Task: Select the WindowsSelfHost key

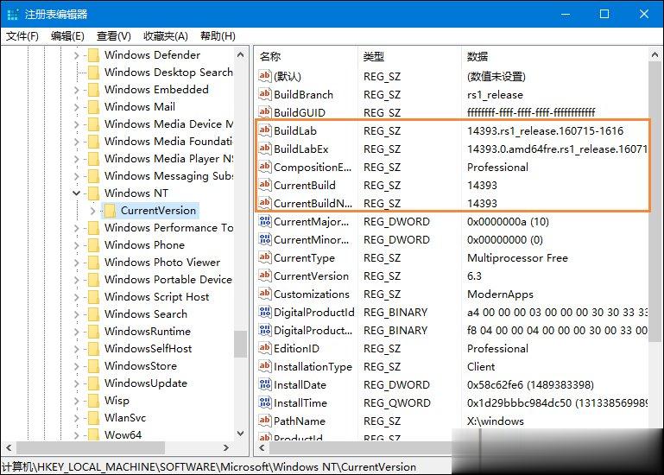Action: click(x=149, y=349)
